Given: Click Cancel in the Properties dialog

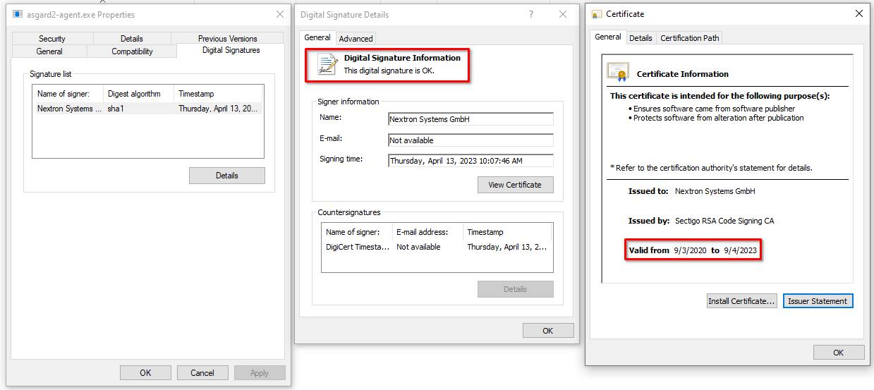Looking at the screenshot, I should tap(202, 372).
